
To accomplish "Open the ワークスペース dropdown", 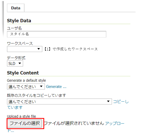I will [x=25, y=49].
